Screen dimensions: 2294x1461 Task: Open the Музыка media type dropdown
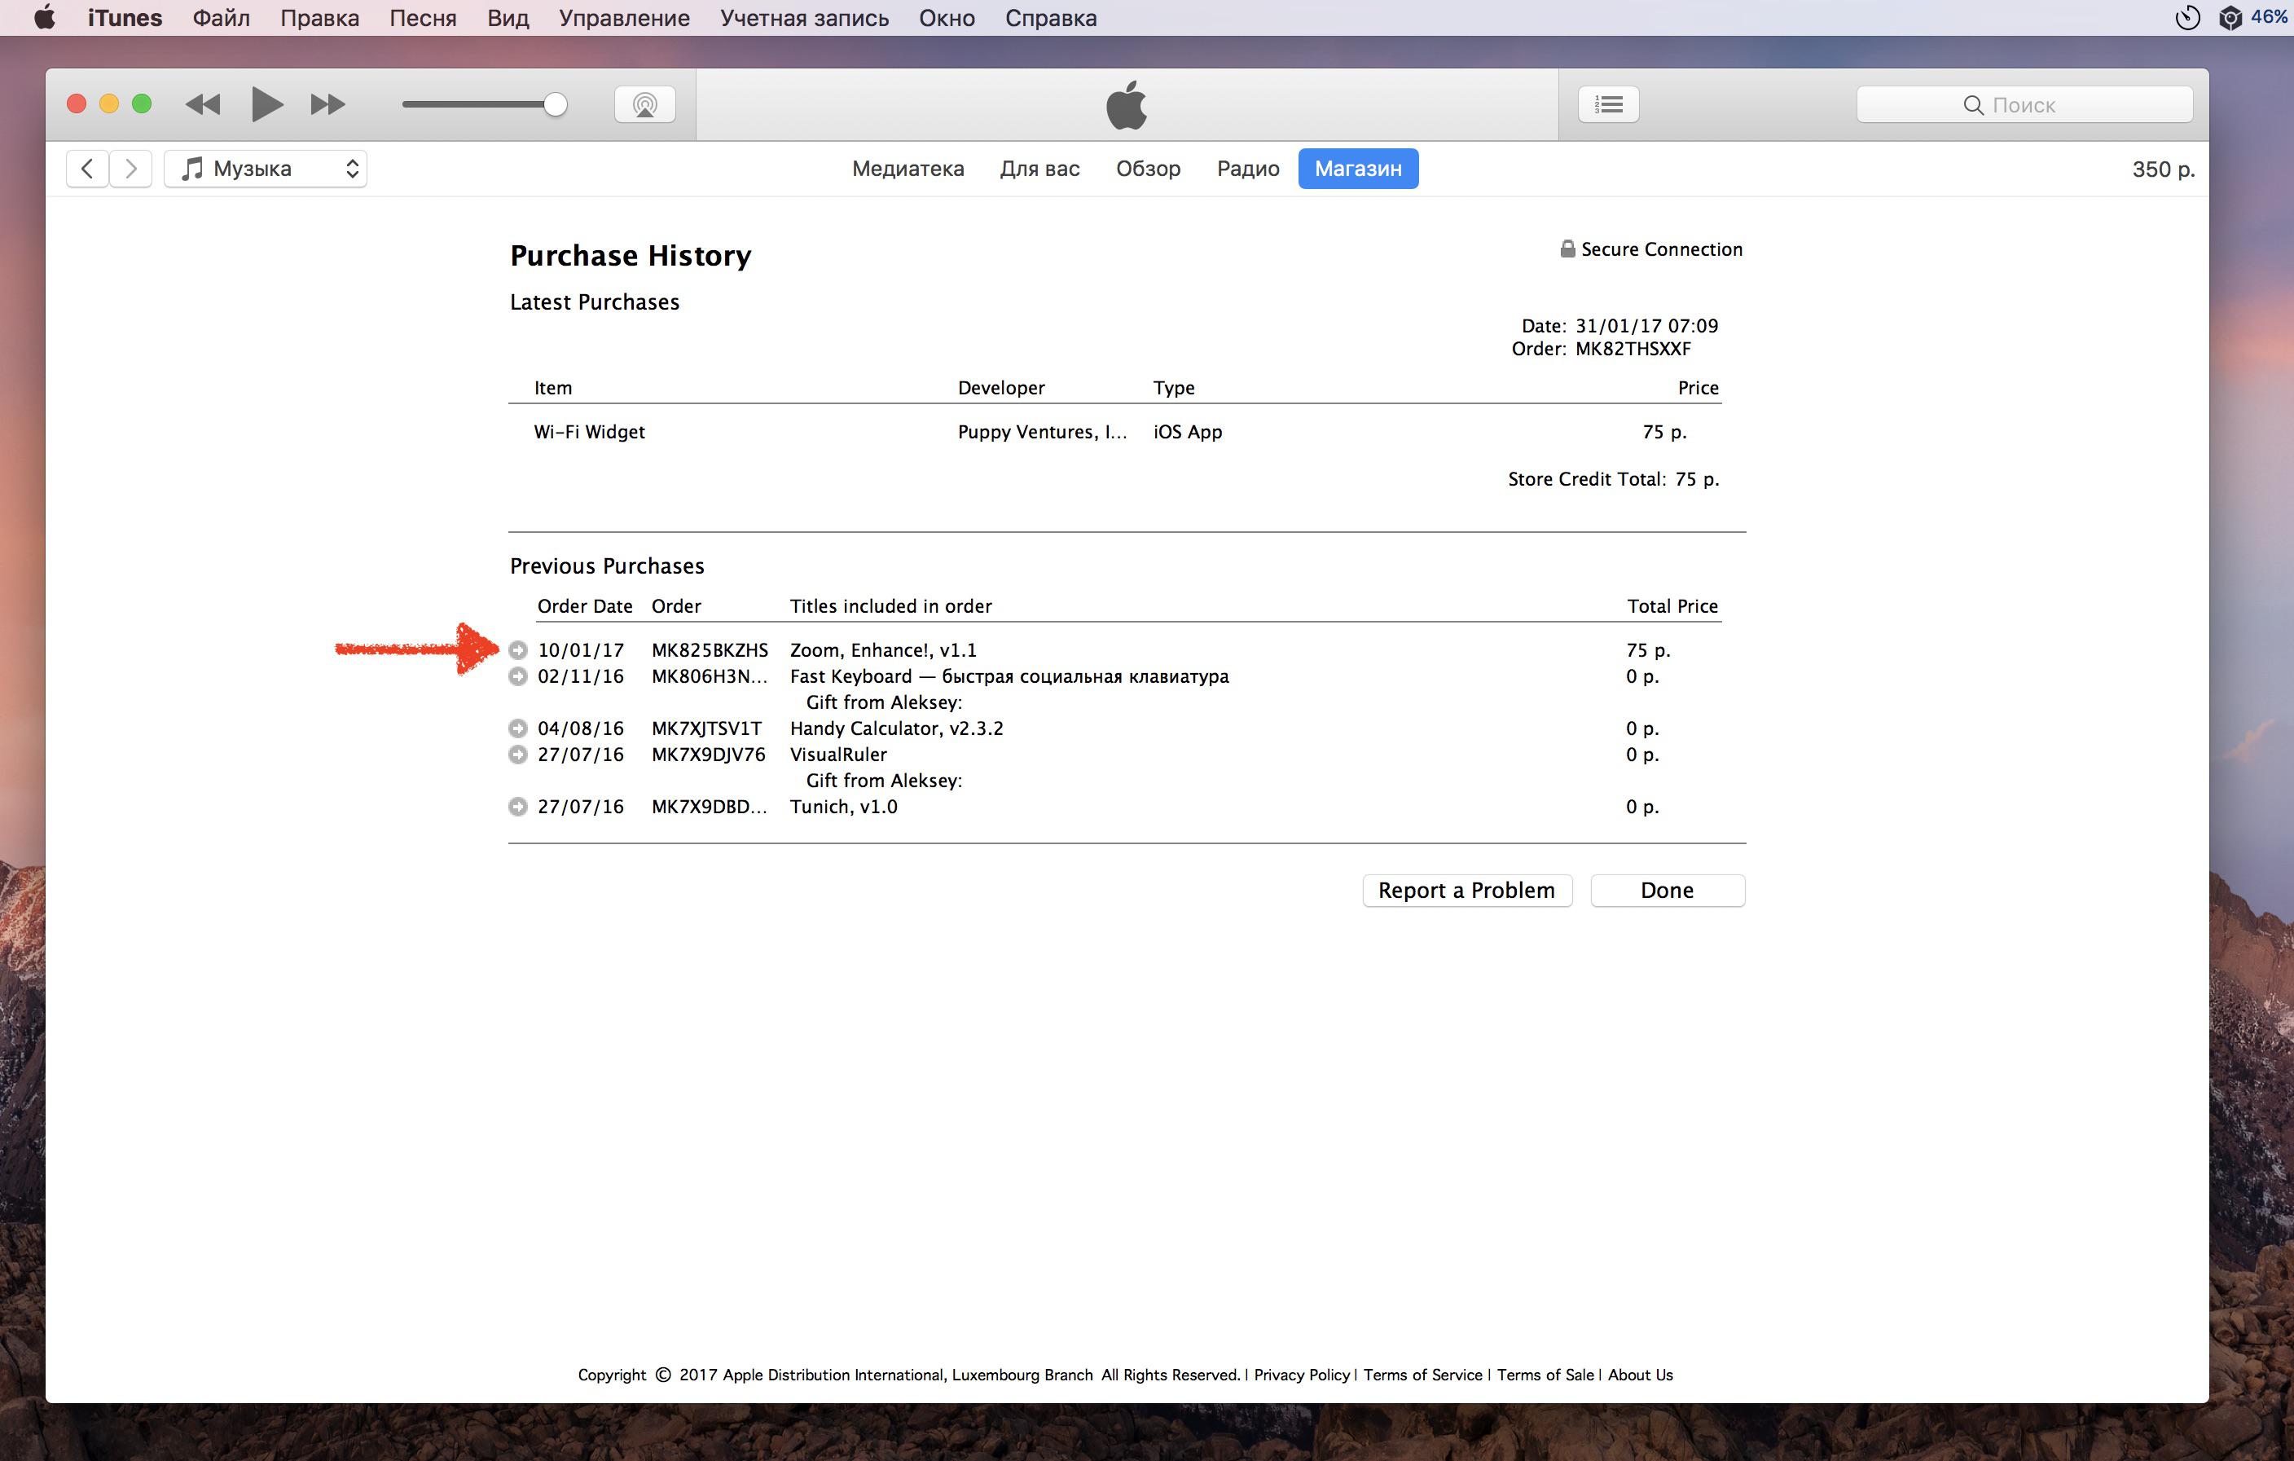click(266, 169)
